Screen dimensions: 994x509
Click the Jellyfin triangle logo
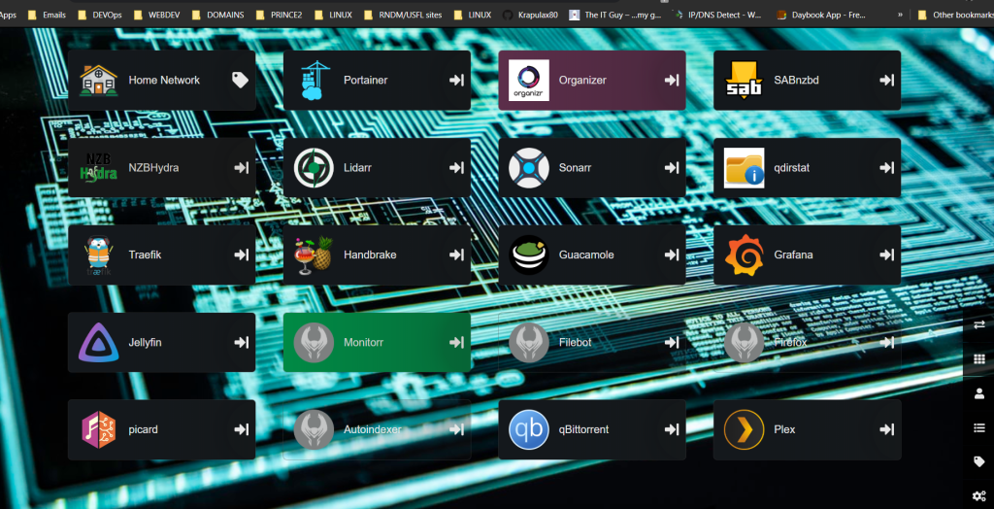click(99, 343)
